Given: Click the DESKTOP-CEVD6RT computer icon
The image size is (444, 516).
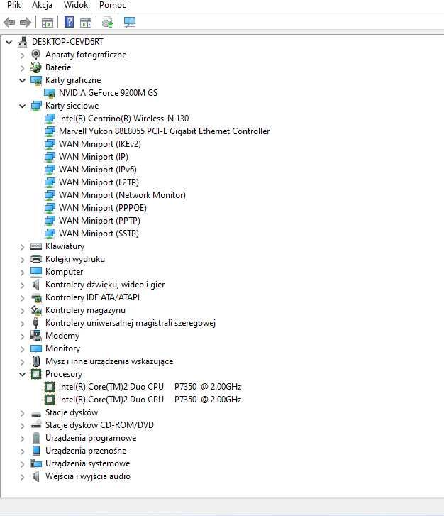Looking at the screenshot, I should (x=23, y=42).
